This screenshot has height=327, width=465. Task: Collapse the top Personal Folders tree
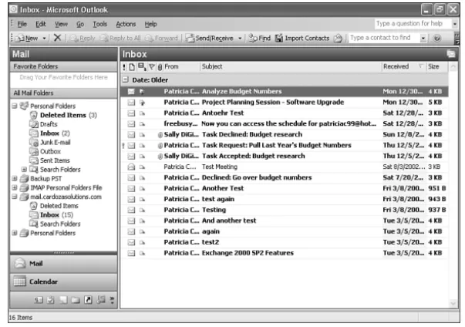tap(14, 106)
